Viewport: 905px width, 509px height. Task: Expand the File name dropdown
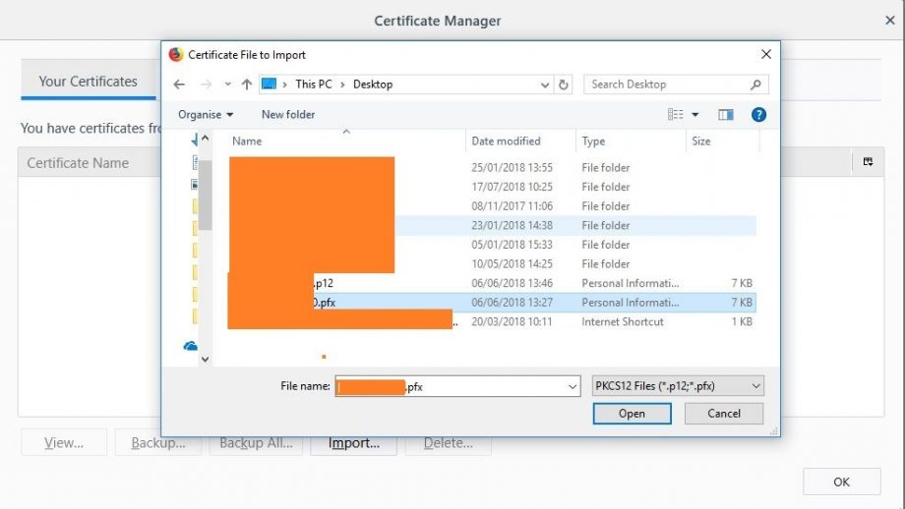click(x=572, y=386)
